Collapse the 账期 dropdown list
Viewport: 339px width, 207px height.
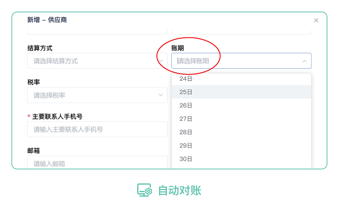point(304,61)
